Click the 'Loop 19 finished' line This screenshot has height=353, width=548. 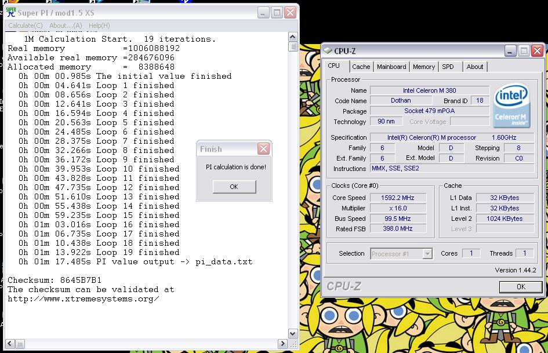pyautogui.click(x=99, y=253)
